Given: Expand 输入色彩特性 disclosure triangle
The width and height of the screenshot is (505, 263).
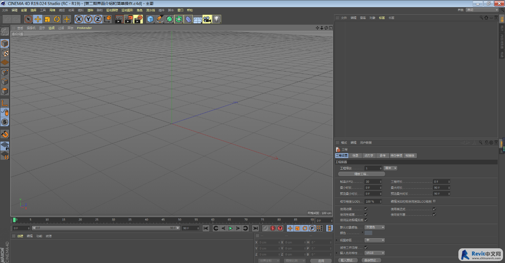Looking at the screenshot, I should point(337,253).
